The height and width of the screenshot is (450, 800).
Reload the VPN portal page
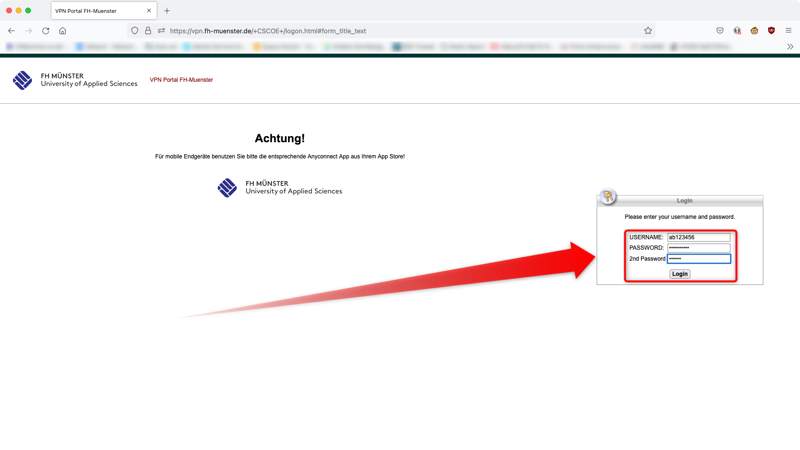[x=46, y=31]
